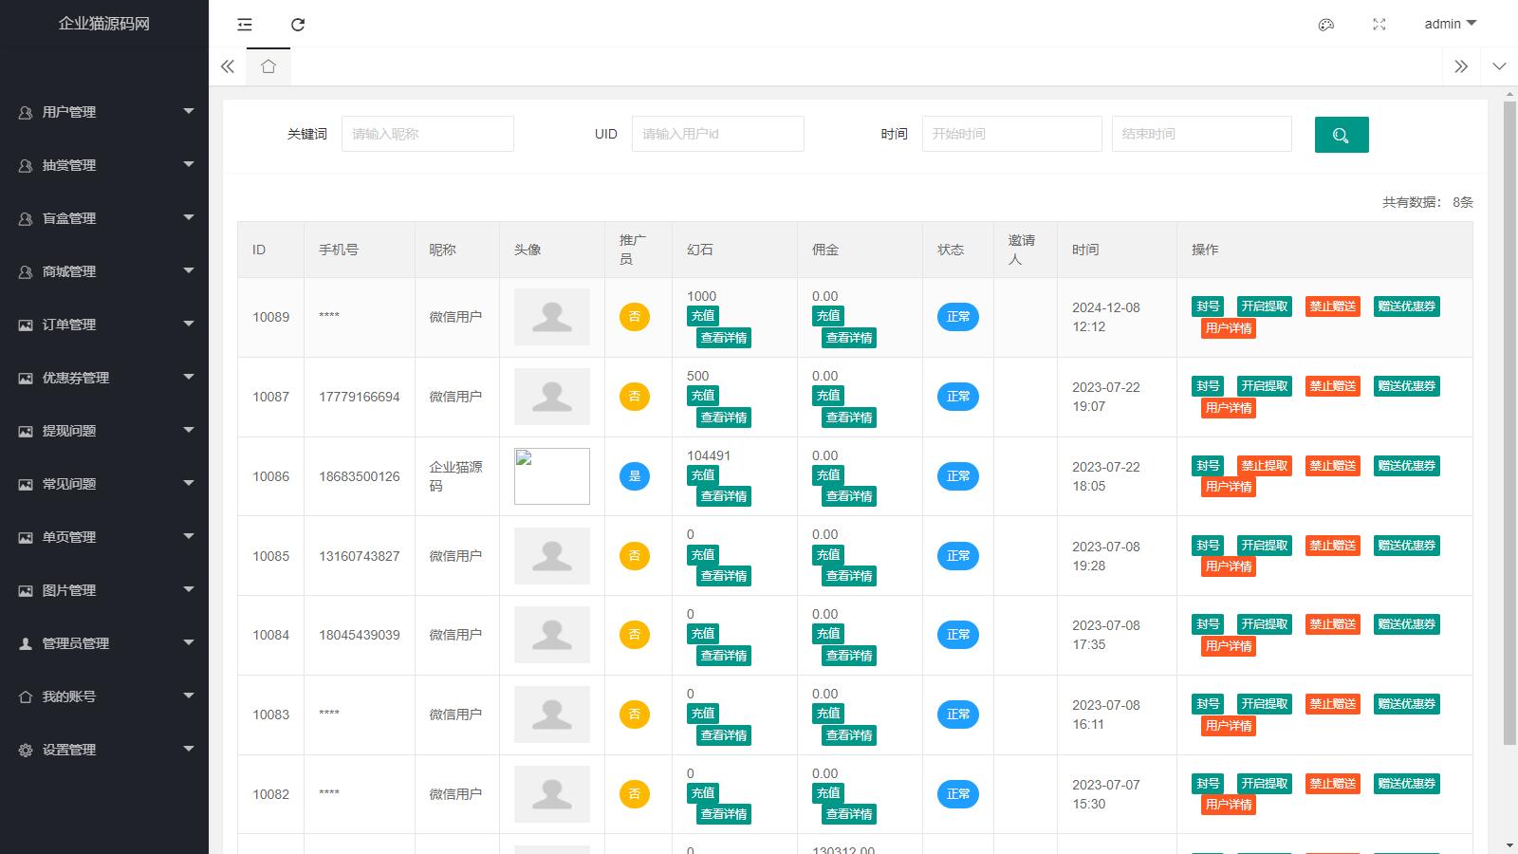1518x854 pixels.
Task: Expand the 用户管理 sidebar menu
Action: [104, 112]
